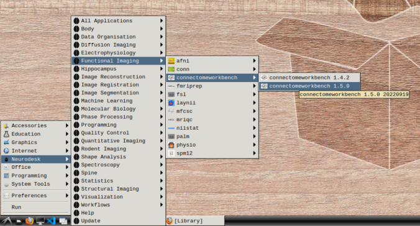This screenshot has height=226, width=420.
Task: Open the Structural Imaging category
Action: [119, 189]
